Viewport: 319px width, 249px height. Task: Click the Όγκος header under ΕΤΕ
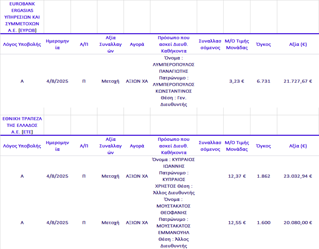pos(263,146)
